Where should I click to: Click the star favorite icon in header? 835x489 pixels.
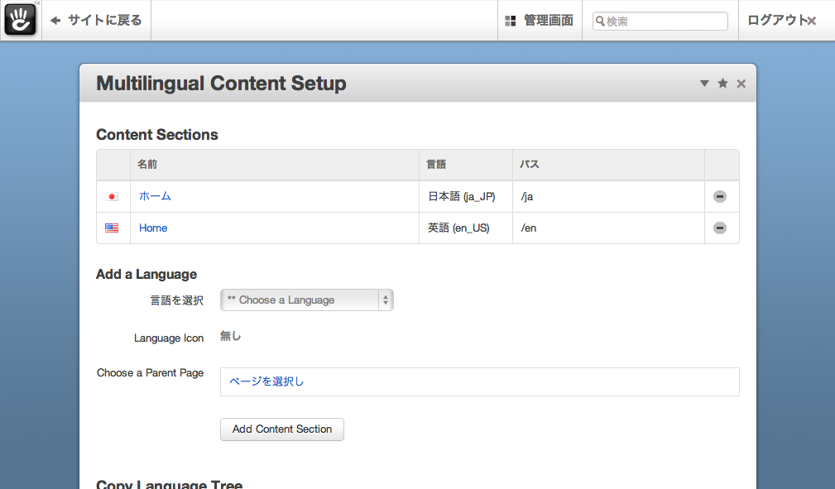tap(722, 84)
